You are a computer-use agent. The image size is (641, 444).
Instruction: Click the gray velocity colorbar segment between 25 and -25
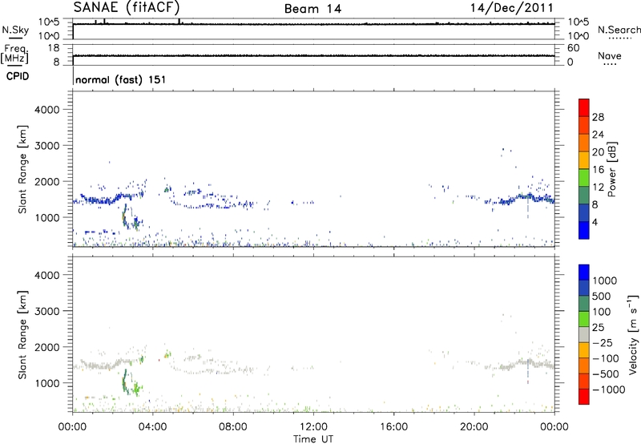click(584, 334)
